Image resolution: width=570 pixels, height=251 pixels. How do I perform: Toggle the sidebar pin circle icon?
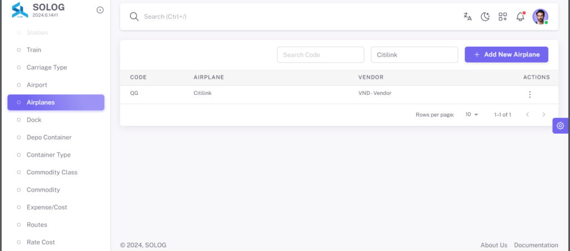coord(100,10)
